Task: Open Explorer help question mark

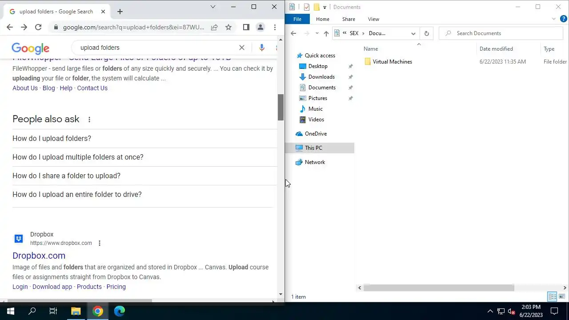Action: [563, 19]
